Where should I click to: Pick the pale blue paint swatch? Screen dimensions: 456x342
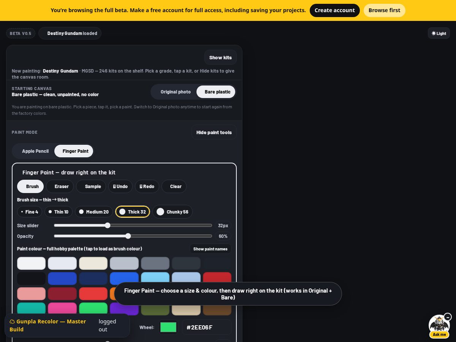click(x=186, y=277)
